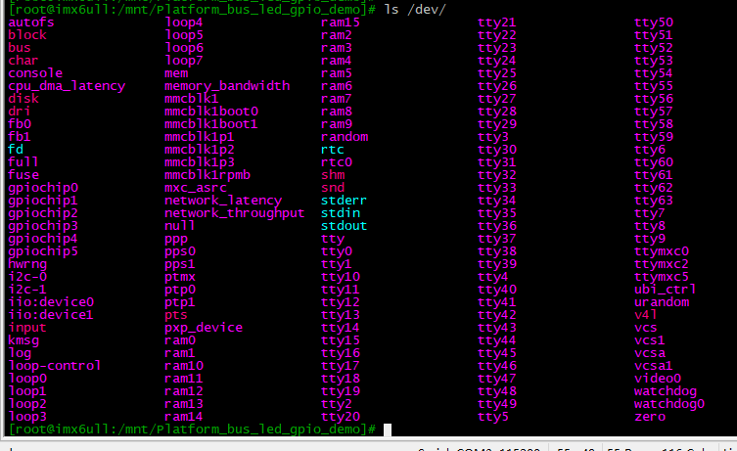Click the 'pts' directory name

[176, 315]
